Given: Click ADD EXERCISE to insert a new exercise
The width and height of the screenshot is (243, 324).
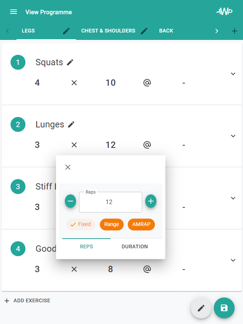Looking at the screenshot, I should 27,300.
